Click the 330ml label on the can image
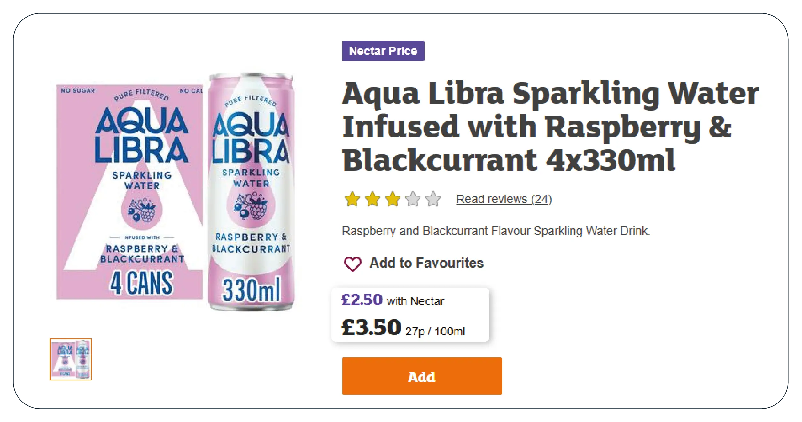The width and height of the screenshot is (802, 422). (251, 290)
